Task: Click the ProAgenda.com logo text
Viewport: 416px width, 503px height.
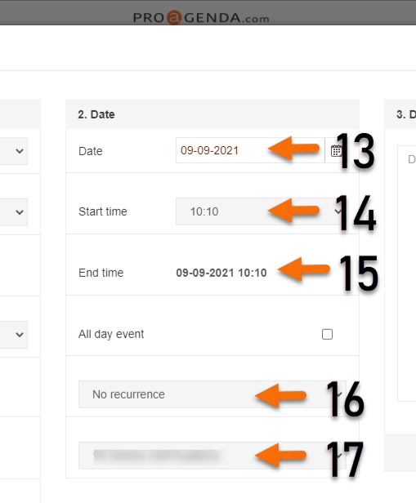Action: pos(201,18)
